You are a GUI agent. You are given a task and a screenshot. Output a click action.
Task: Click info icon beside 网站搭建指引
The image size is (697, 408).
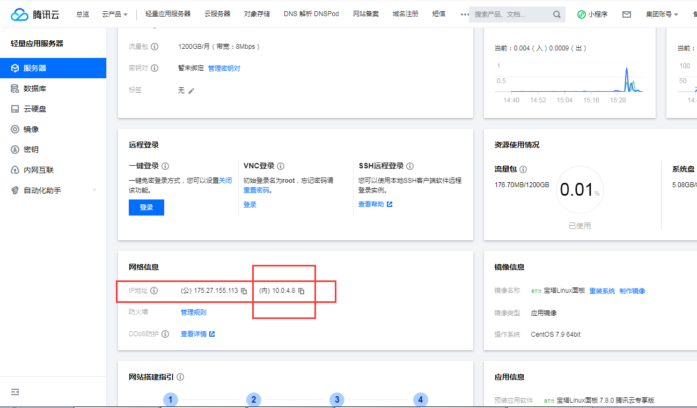click(x=180, y=377)
